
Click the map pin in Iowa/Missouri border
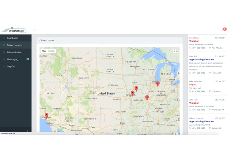pos(136,89)
